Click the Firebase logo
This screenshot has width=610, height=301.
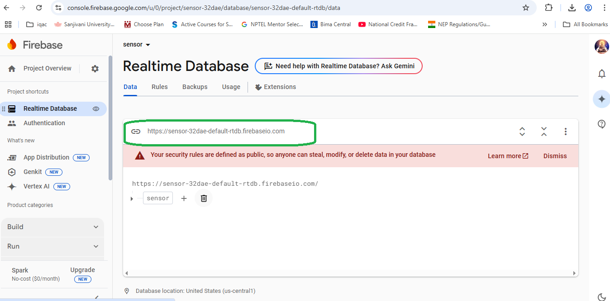(x=35, y=45)
